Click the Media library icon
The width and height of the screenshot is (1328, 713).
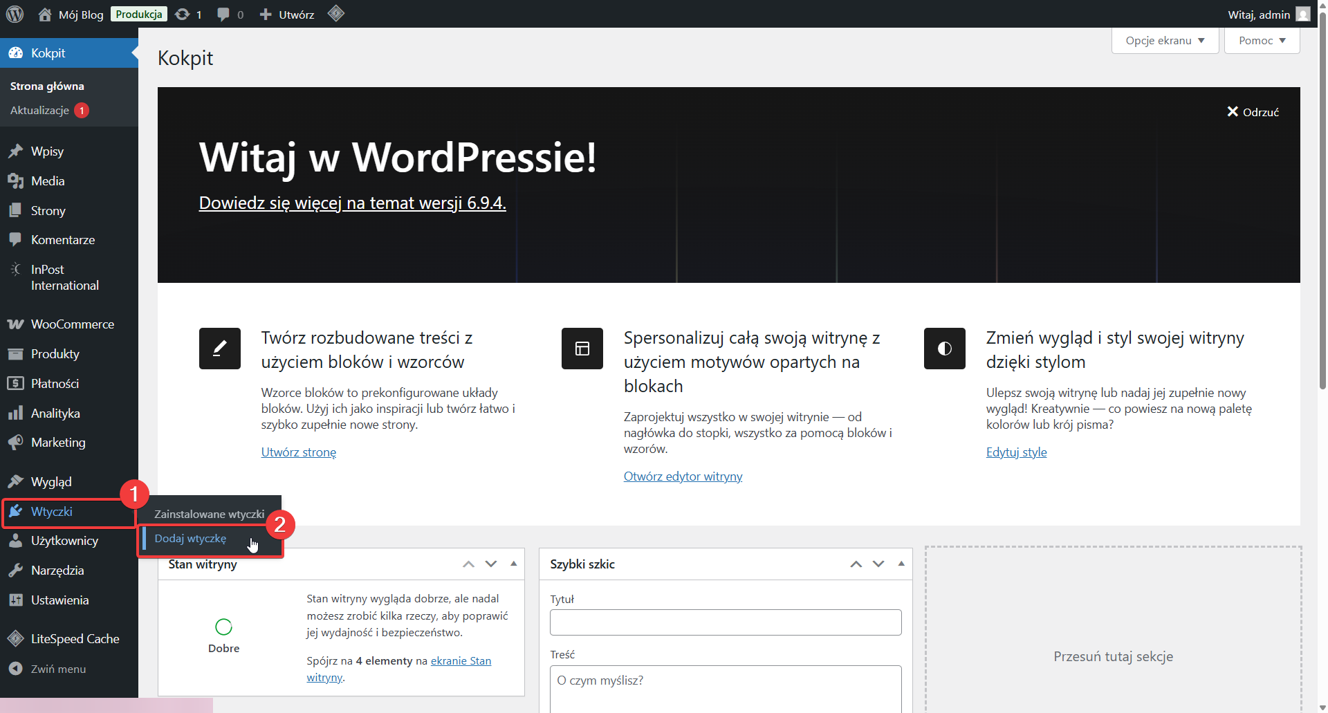(x=15, y=181)
